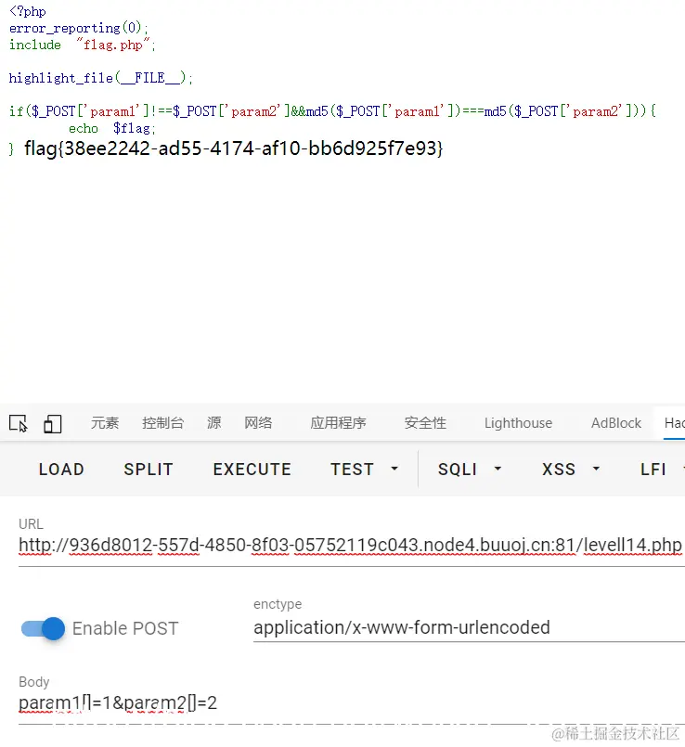Open the enctype selection box
The width and height of the screenshot is (685, 747).
469,628
